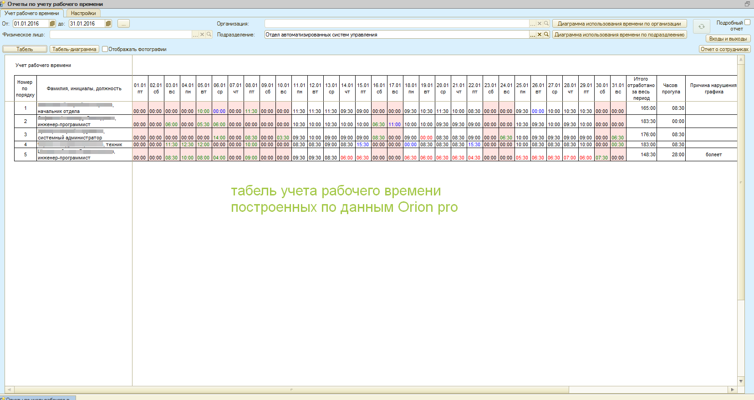The width and height of the screenshot is (754, 400).
Task: Click 'Фамилия, инициалы, должность' column header
Action: (84, 88)
